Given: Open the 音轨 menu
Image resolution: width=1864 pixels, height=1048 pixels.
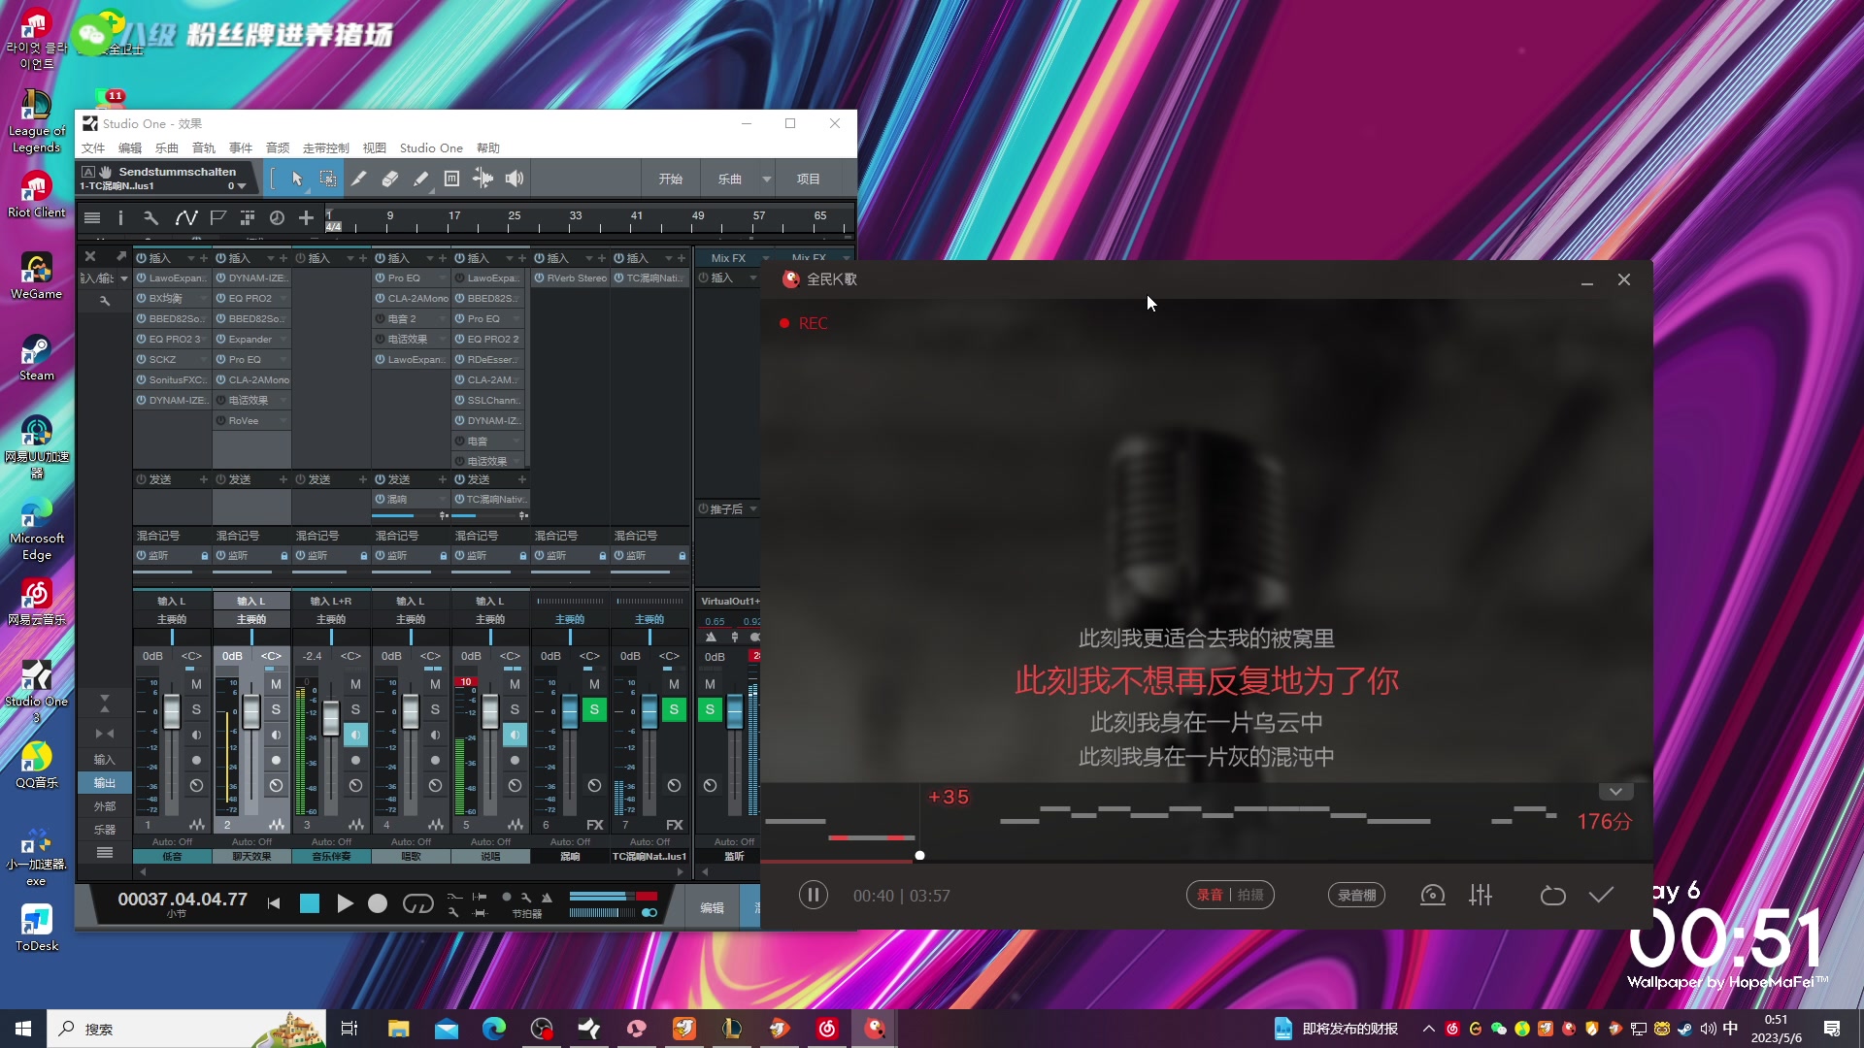Looking at the screenshot, I should point(203,148).
